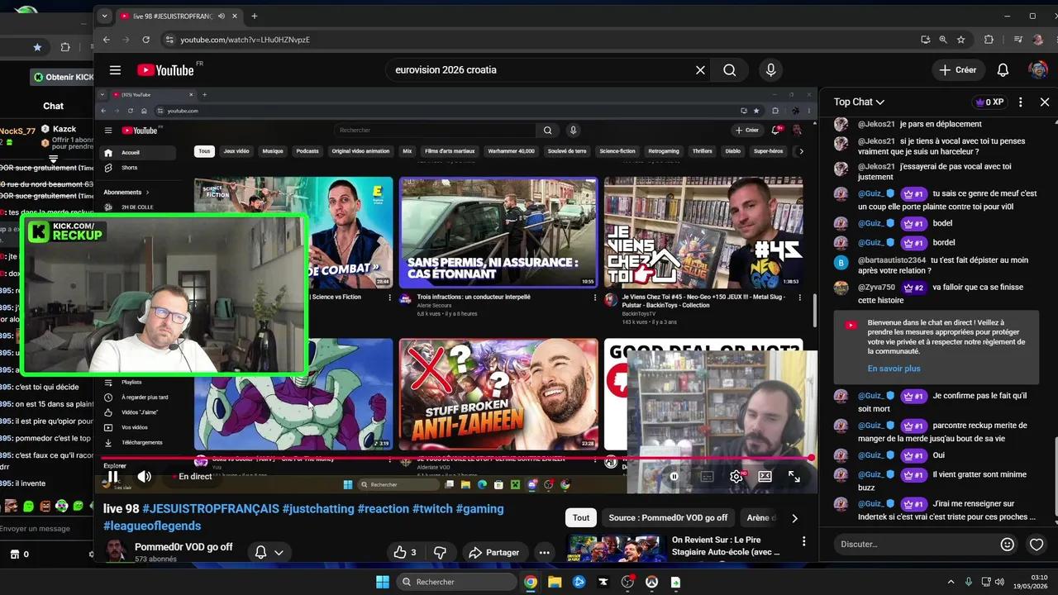
Task: View site information icon in address bar
Action: pyautogui.click(x=169, y=40)
